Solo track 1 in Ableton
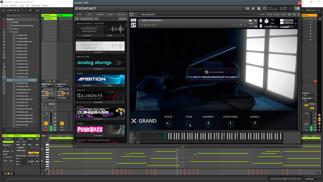 (x=46, y=127)
